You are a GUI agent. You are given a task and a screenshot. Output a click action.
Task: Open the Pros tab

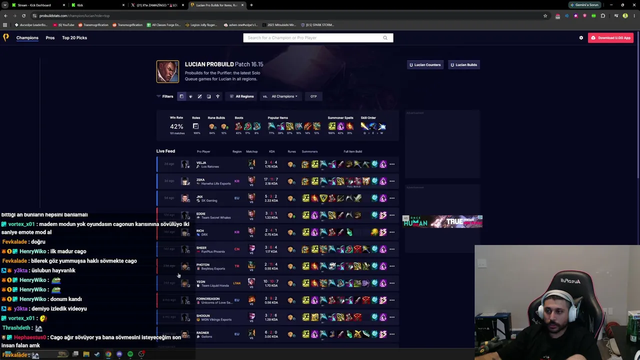click(x=50, y=37)
